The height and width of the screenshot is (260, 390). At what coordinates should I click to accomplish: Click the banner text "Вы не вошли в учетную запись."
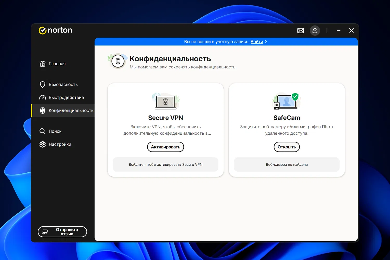[217, 42]
